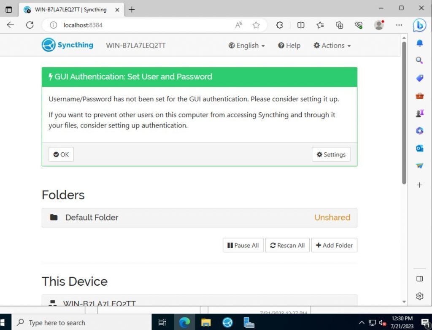432x330 pixels.
Task: Open the user profile avatar
Action: (379, 25)
